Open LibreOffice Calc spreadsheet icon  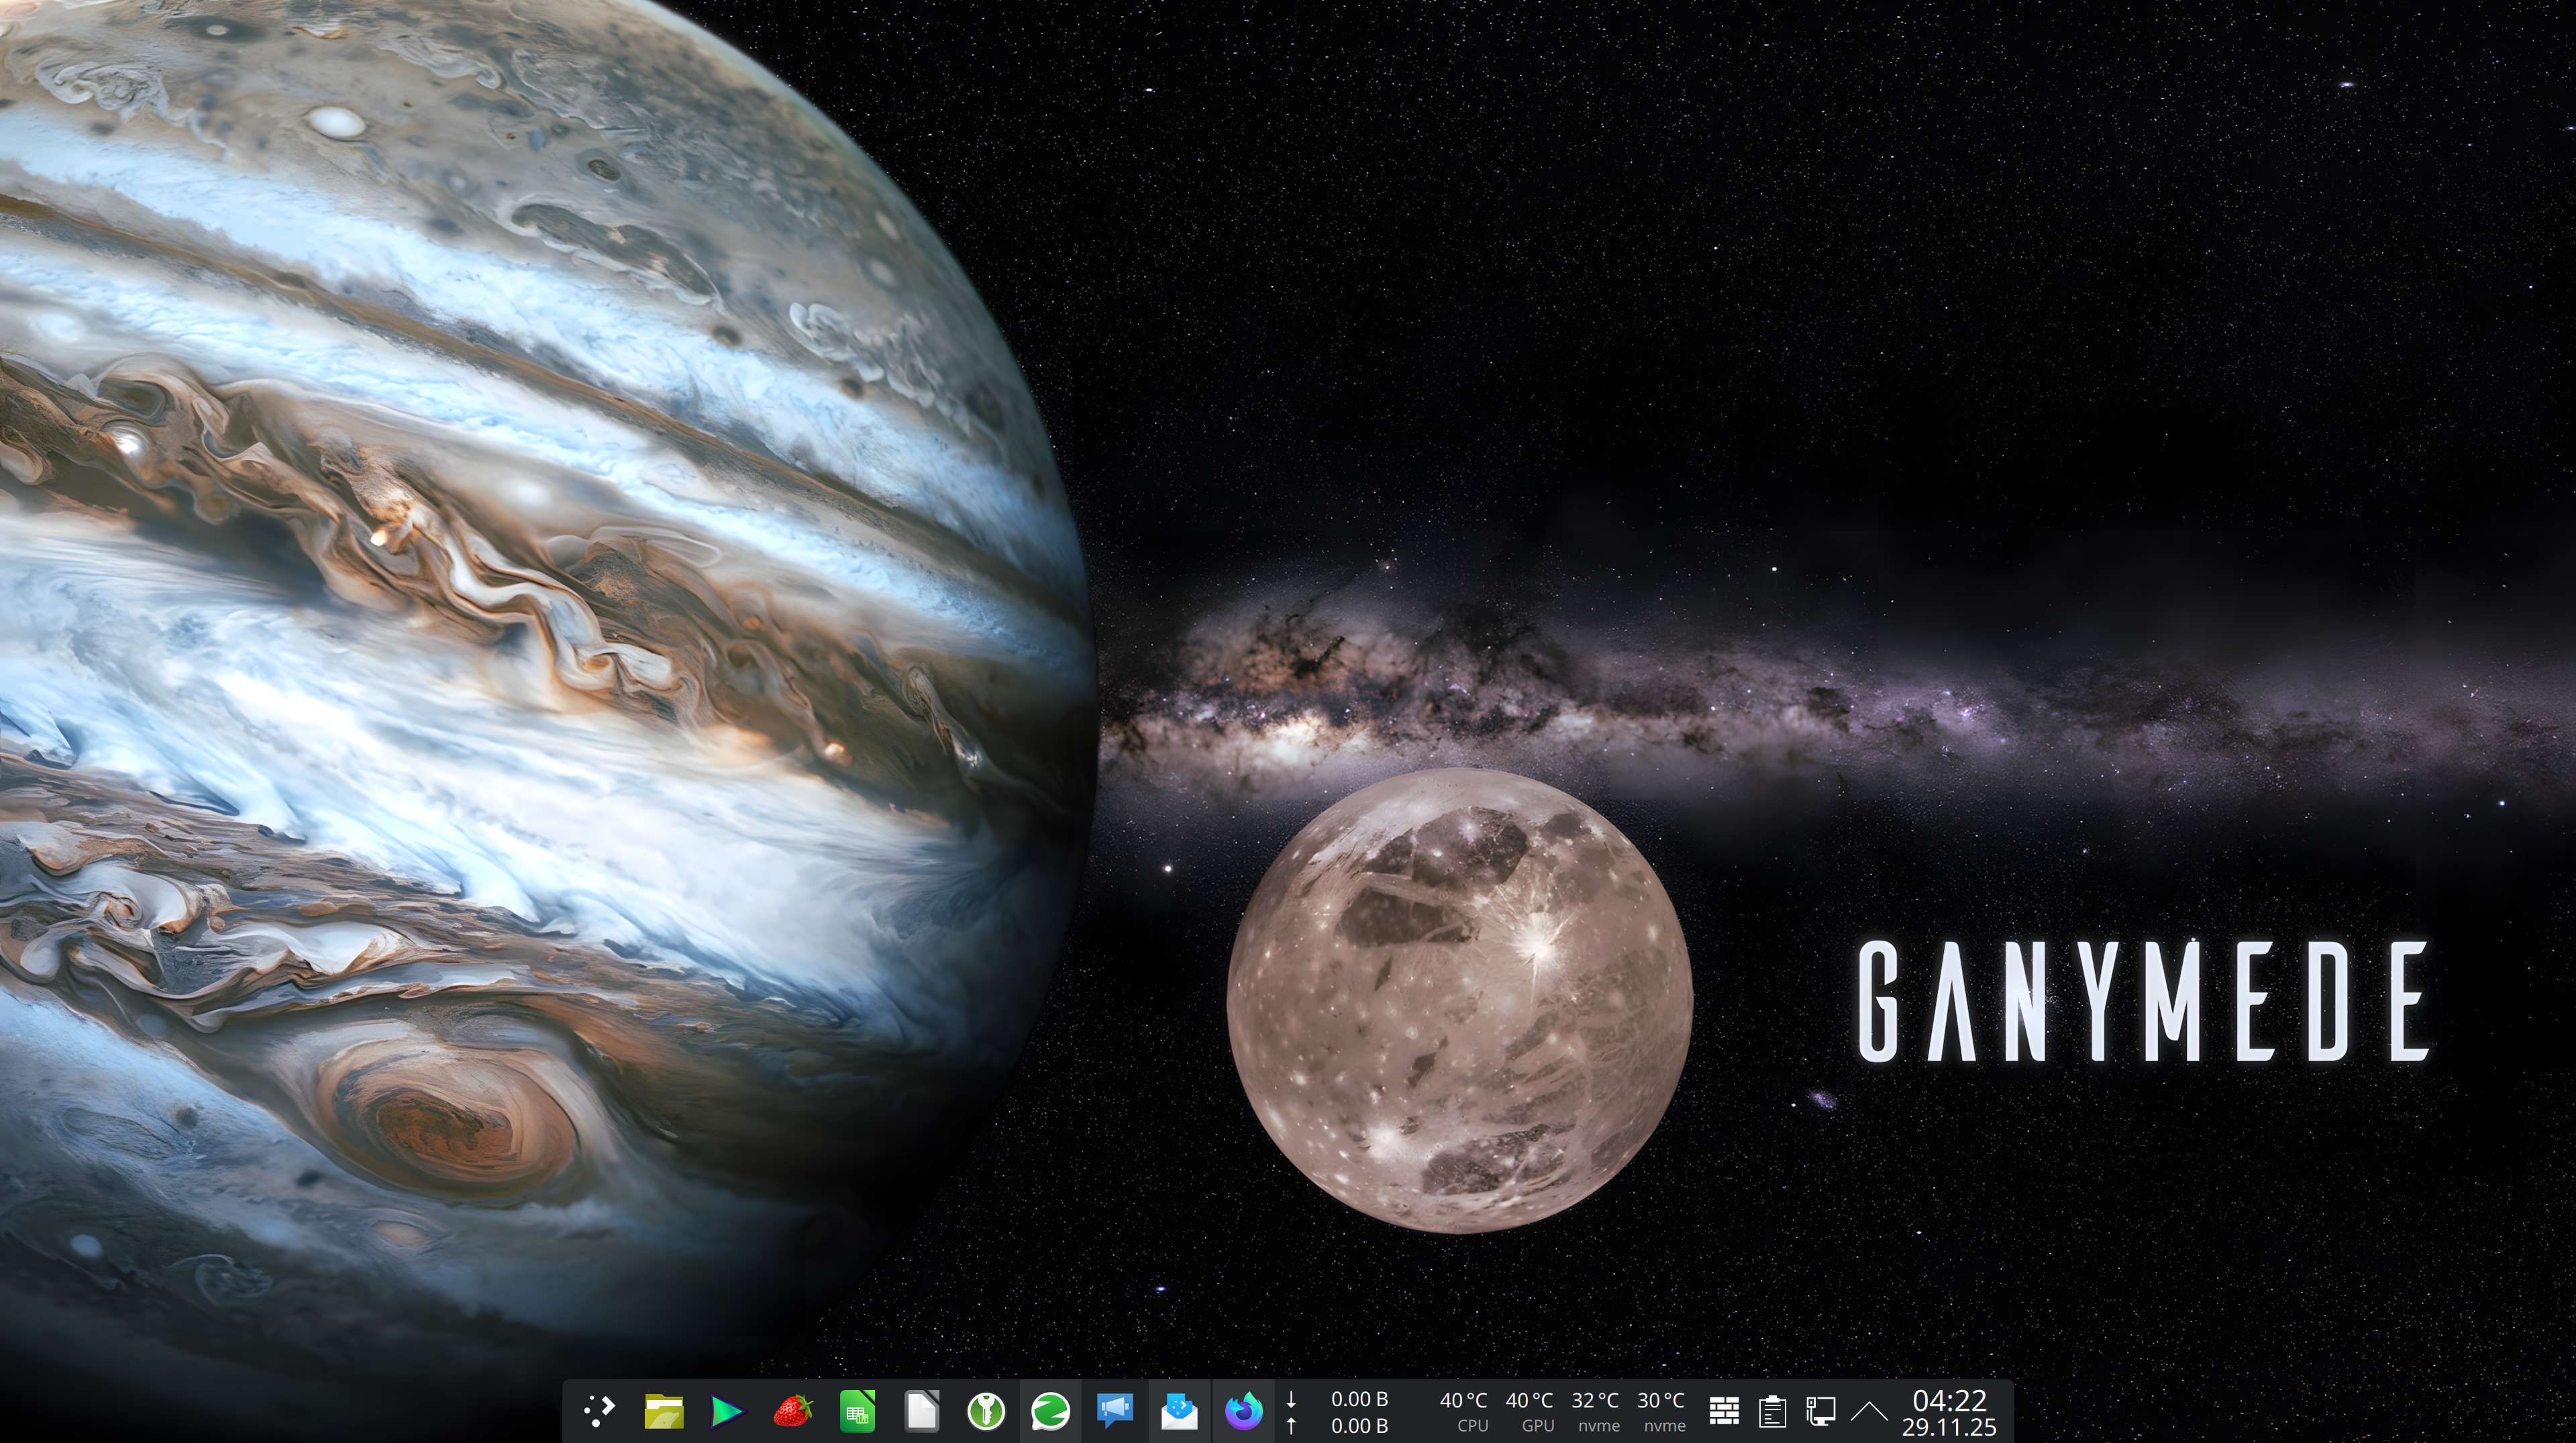(x=857, y=1411)
